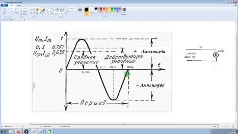The height and width of the screenshot is (134, 238).
Task: Click the Brushes tool icon
Action: (x=42, y=10)
